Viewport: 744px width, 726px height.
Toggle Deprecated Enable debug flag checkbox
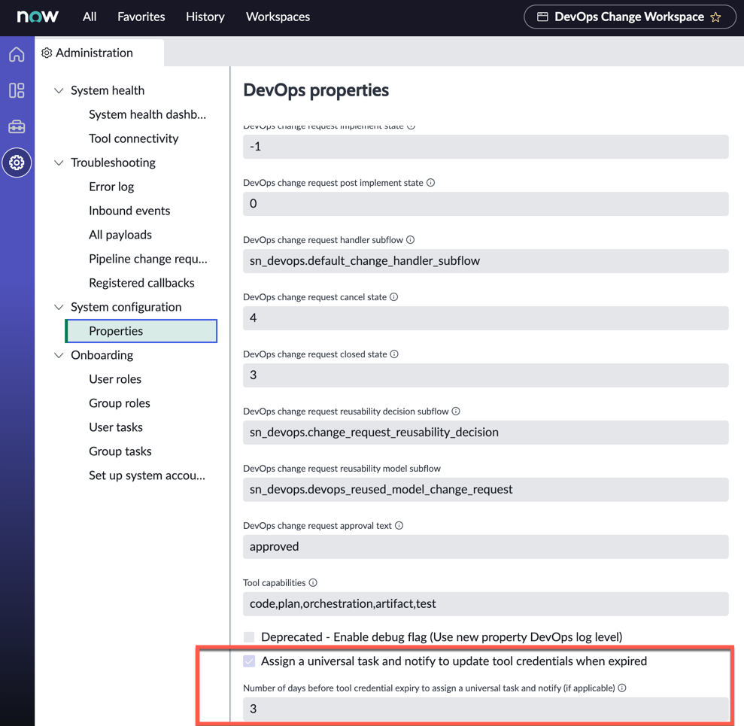pos(249,636)
